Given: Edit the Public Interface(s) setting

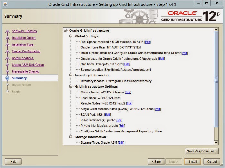Looking at the screenshot, I should (119, 120).
